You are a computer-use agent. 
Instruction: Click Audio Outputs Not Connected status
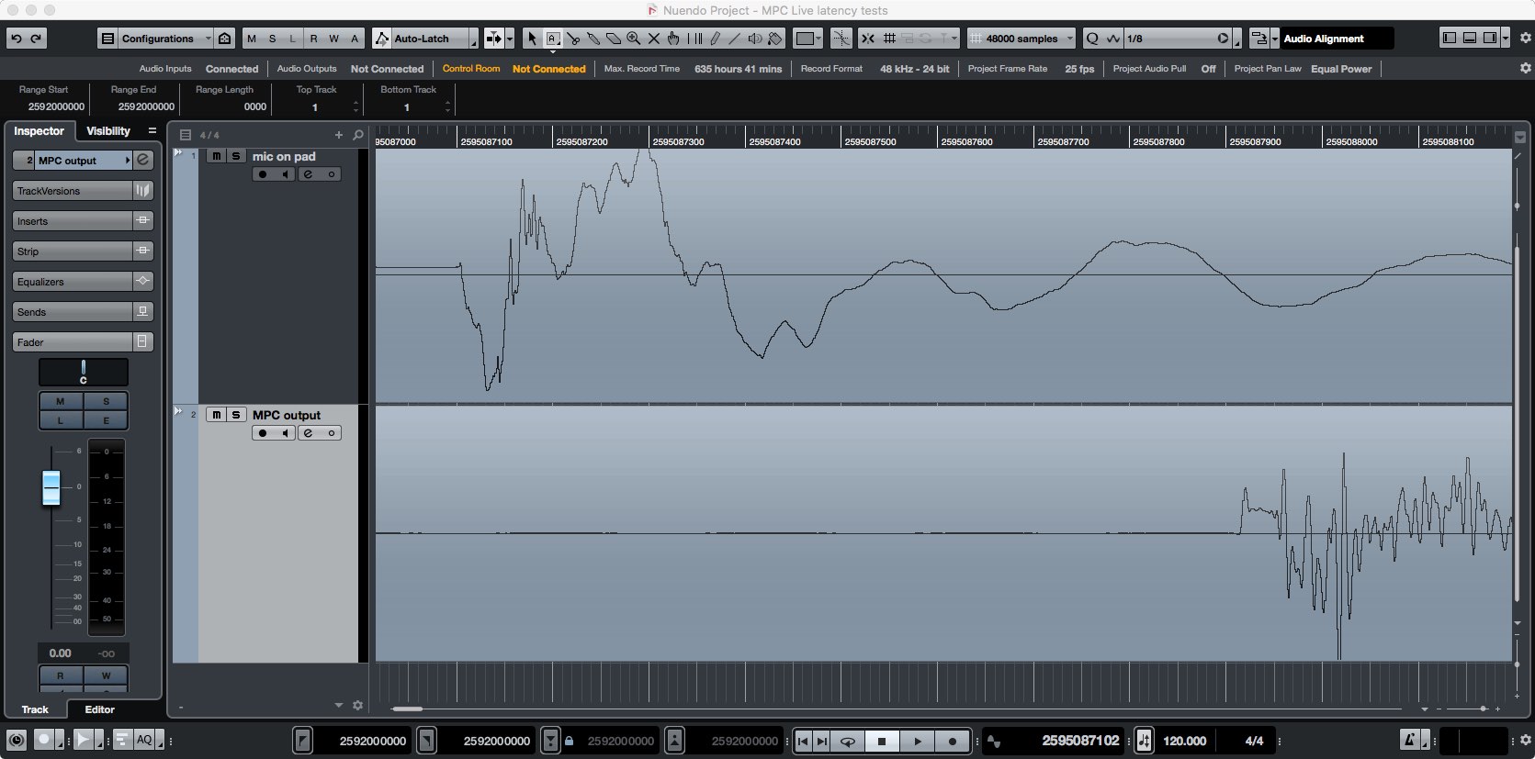(387, 69)
